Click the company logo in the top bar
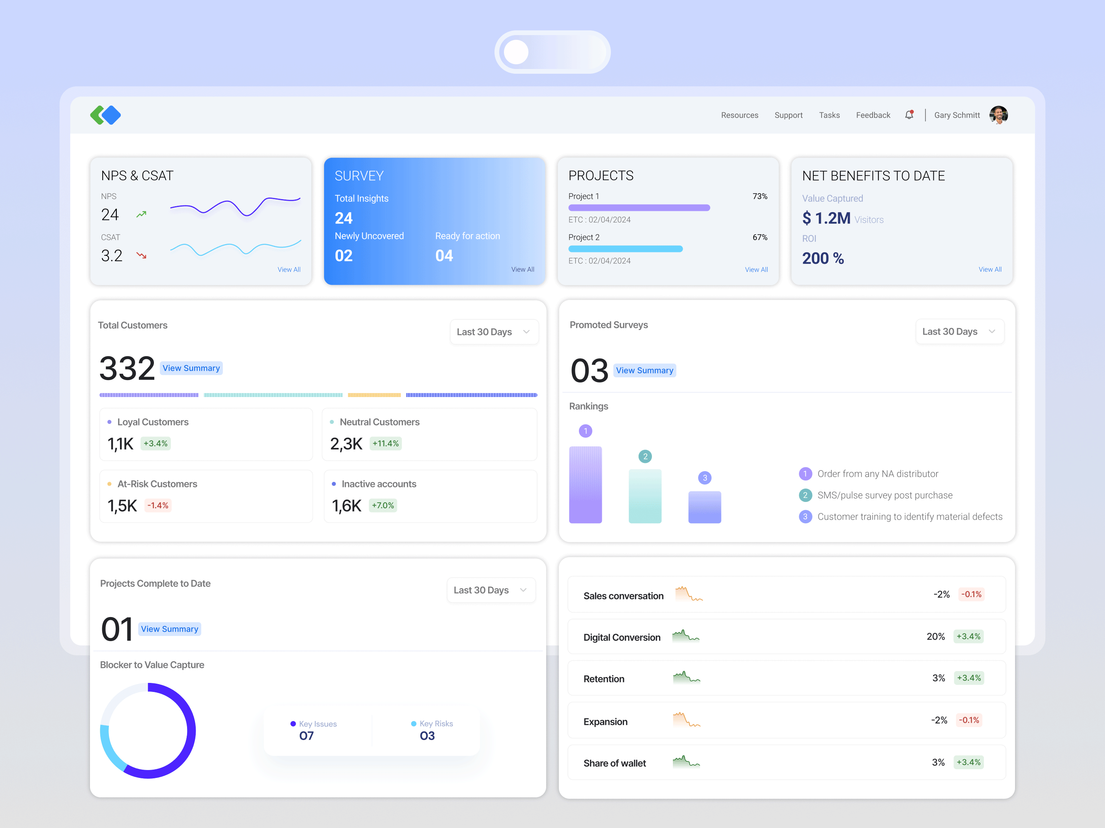 click(105, 115)
